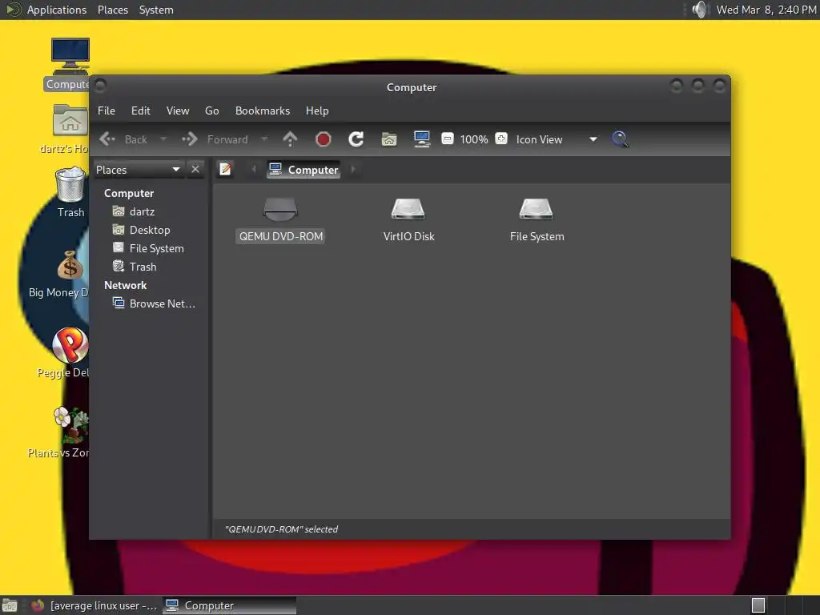Click the QEMU DVD-ROM label
This screenshot has height=615, width=820.
(x=281, y=236)
